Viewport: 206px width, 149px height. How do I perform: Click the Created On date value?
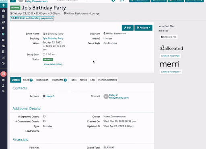(x=119, y=121)
